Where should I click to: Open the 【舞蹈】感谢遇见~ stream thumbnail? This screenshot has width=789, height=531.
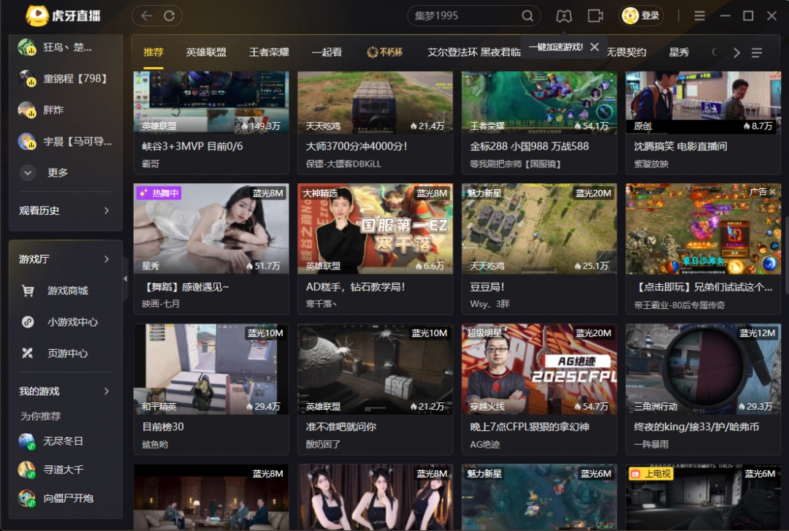pyautogui.click(x=211, y=229)
